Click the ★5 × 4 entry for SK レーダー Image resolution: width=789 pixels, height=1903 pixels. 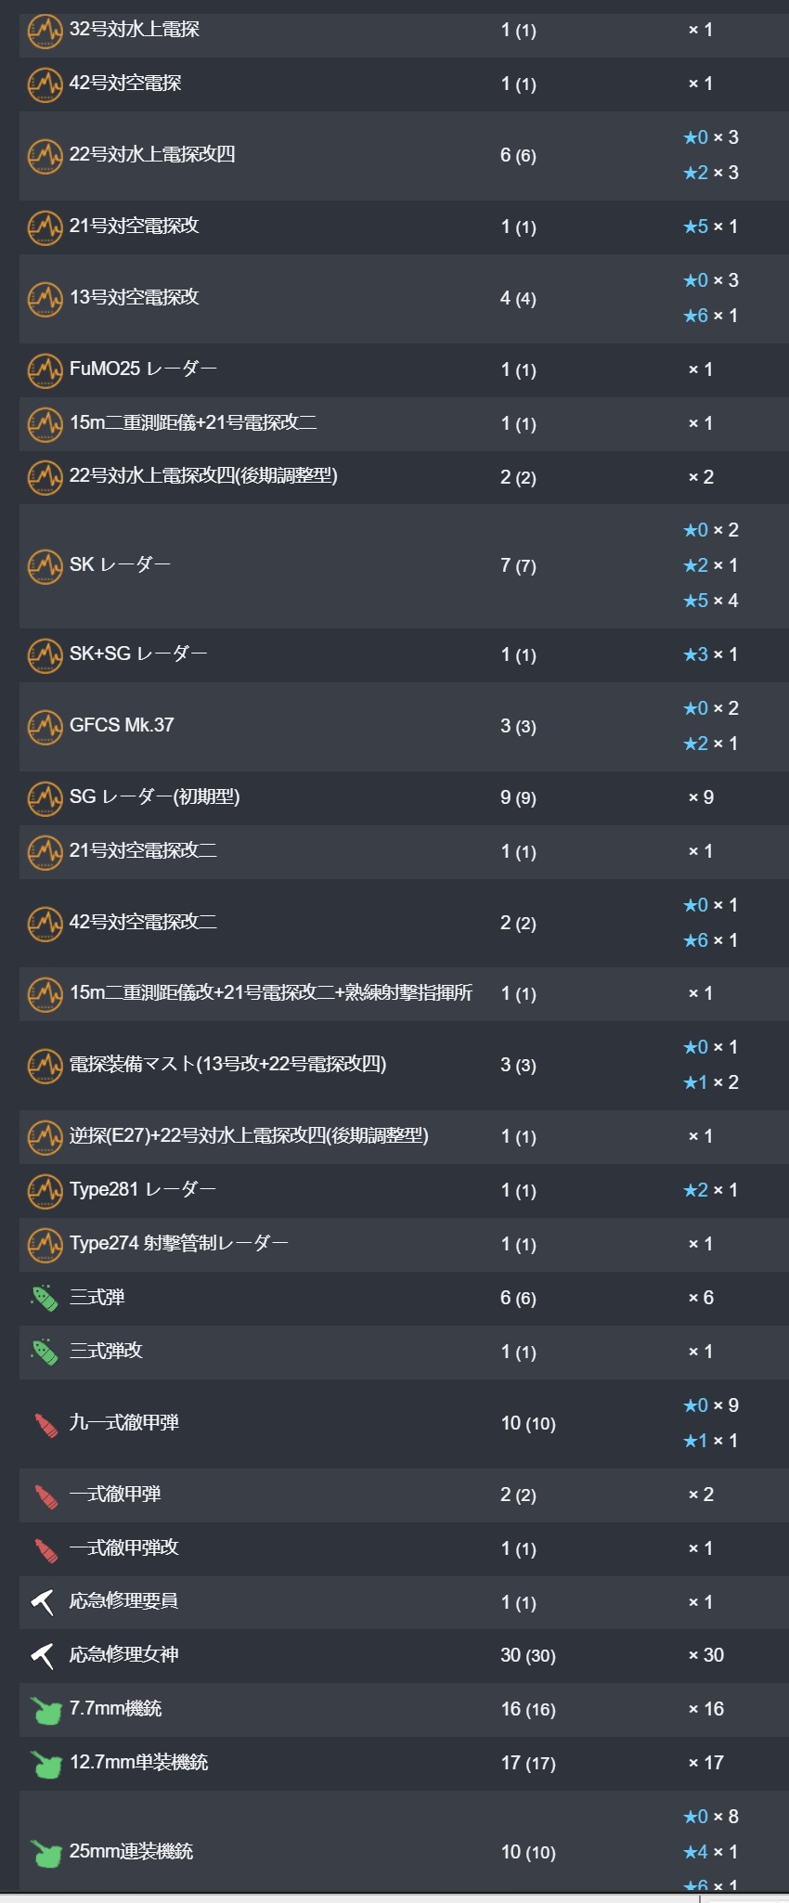point(711,601)
